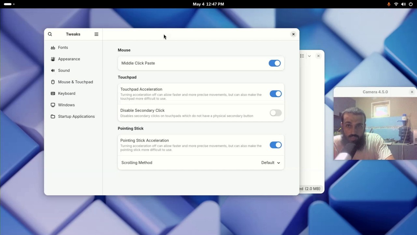Click the list view icon in background window
The width and height of the screenshot is (417, 235).
302,56
